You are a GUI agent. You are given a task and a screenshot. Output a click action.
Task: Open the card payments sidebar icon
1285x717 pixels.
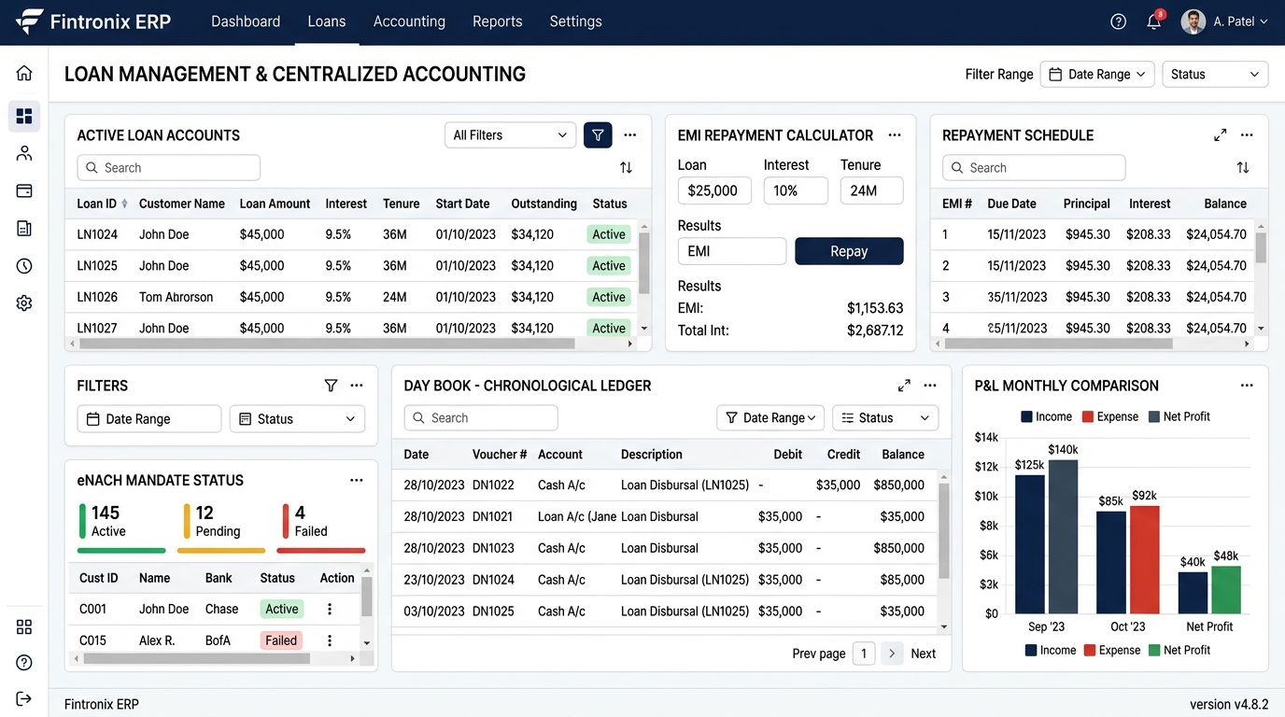[x=24, y=190]
